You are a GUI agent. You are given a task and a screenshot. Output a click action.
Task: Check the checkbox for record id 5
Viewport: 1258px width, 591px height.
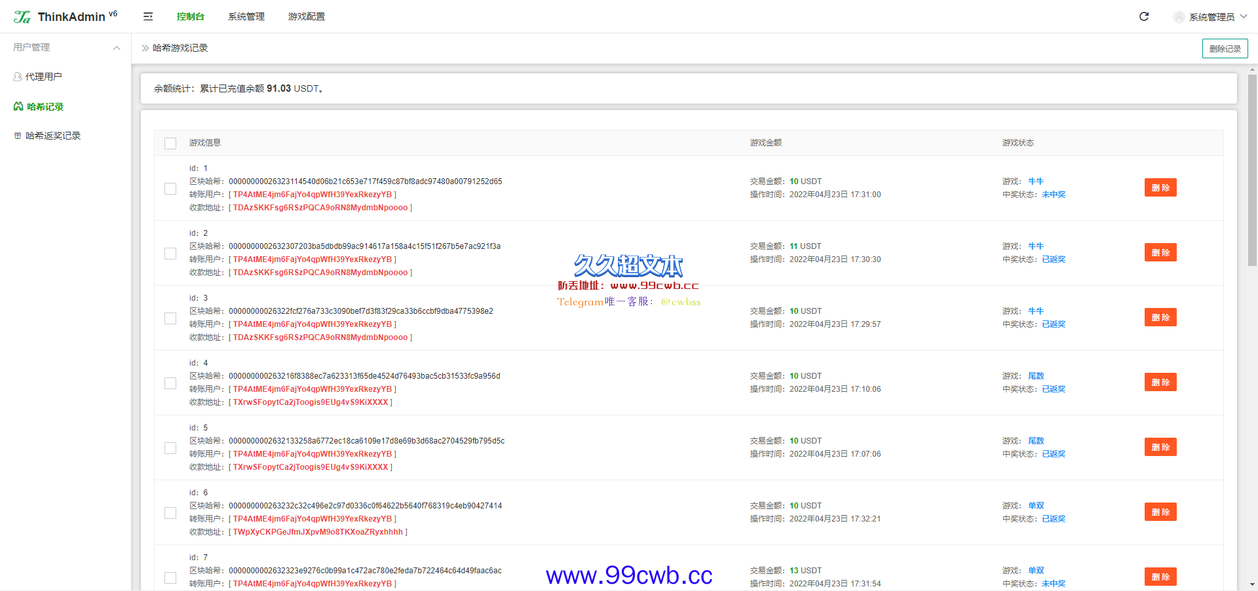click(x=170, y=448)
